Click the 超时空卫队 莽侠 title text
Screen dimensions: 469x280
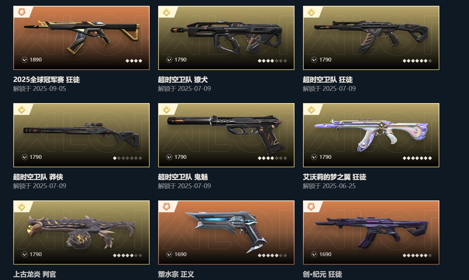pyautogui.click(x=38, y=177)
